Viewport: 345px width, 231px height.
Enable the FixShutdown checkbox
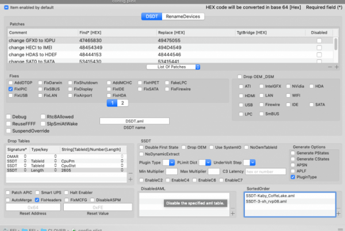click(x=70, y=83)
